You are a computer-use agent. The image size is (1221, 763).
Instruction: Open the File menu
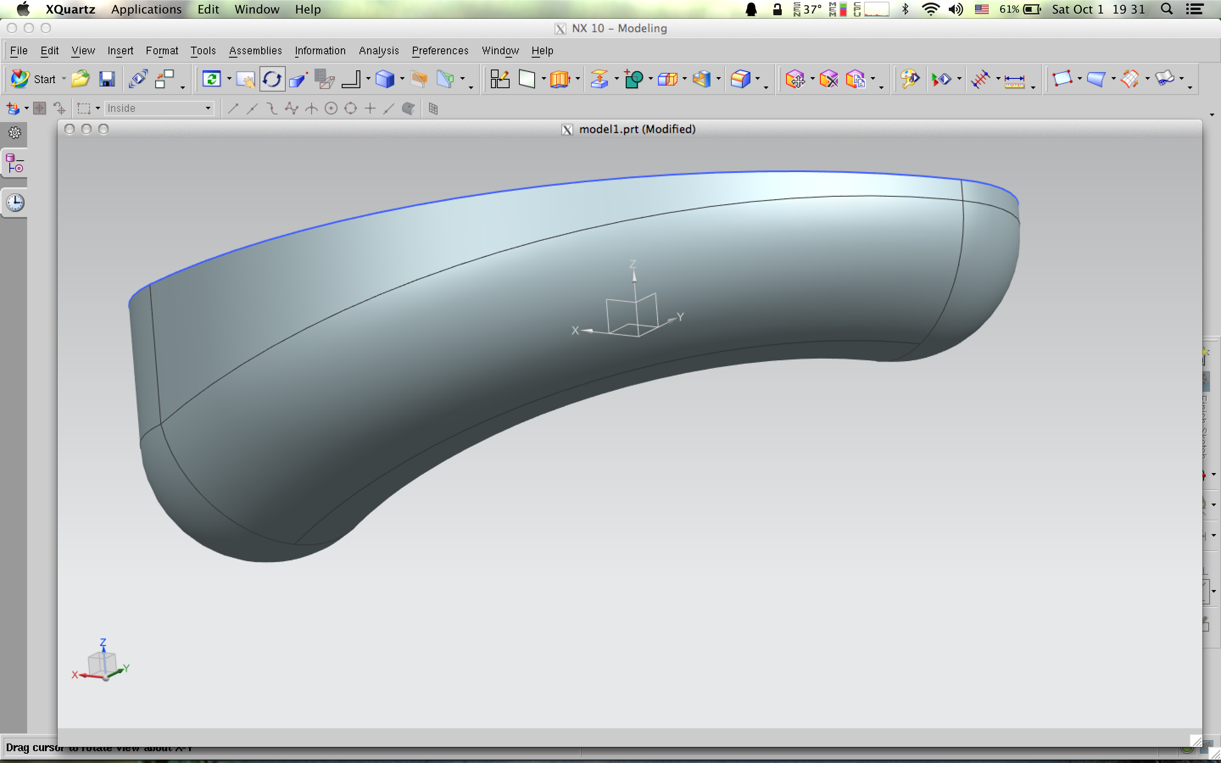tap(19, 50)
